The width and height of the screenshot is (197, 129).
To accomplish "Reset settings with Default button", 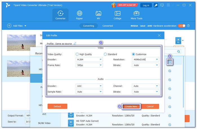I will [57, 106].
